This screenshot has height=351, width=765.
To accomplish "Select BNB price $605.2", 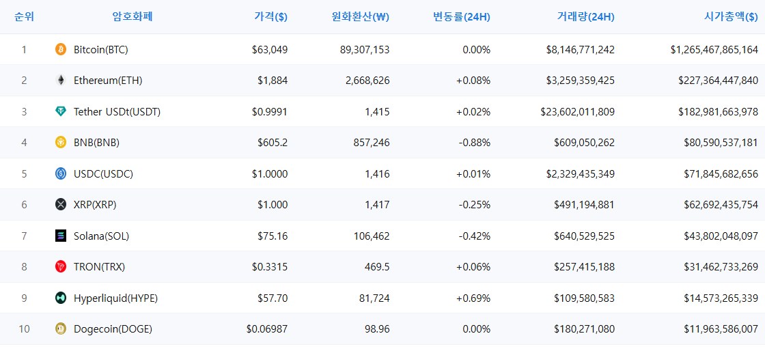I will (x=273, y=143).
